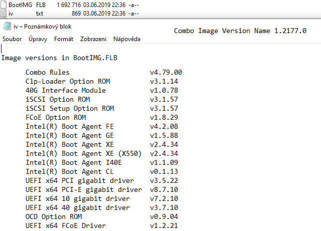This screenshot has height=231, width=321.
Task: Click '40G Interface Module' line
Action: point(66,90)
